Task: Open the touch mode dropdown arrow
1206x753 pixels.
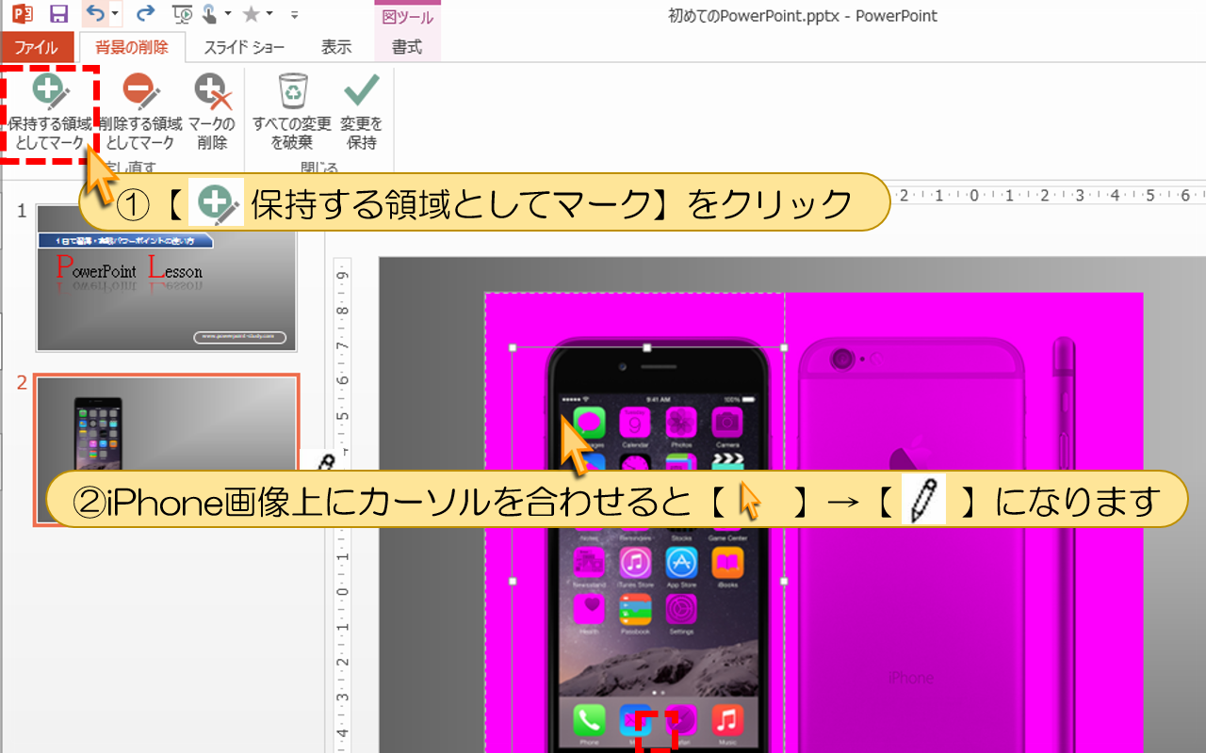Action: click(x=229, y=14)
